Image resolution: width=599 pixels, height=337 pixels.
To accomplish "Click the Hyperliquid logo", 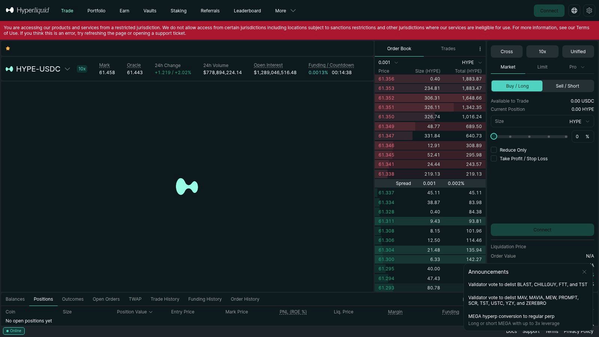I will (x=27, y=10).
